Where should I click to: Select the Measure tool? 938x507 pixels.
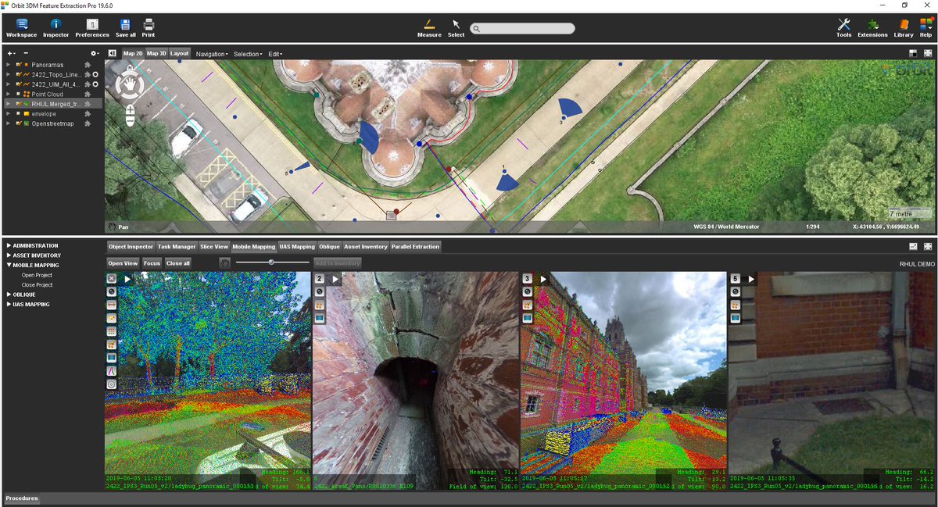coord(429,26)
